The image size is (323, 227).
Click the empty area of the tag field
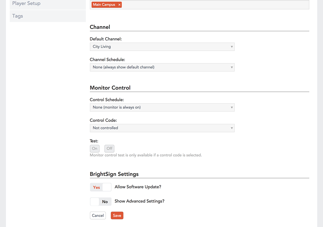click(x=215, y=5)
